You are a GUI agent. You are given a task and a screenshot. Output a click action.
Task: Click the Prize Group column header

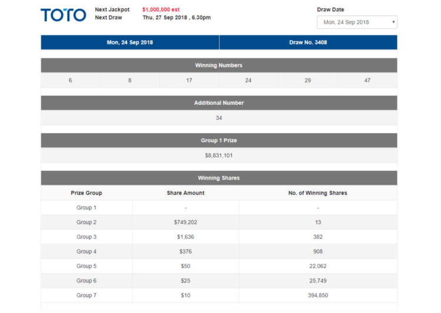coord(86,193)
